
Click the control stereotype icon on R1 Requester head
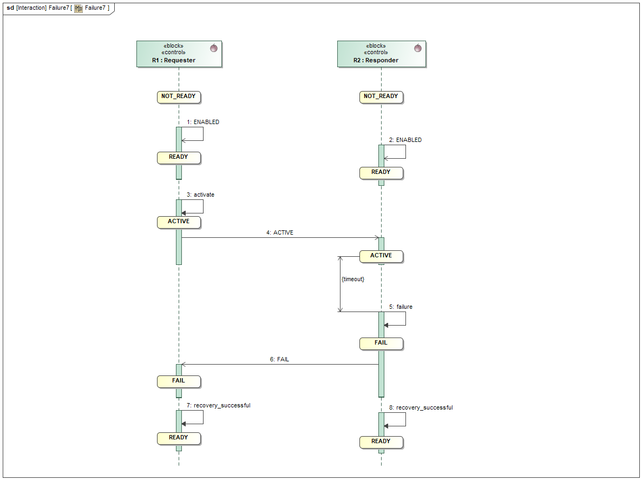[214, 48]
